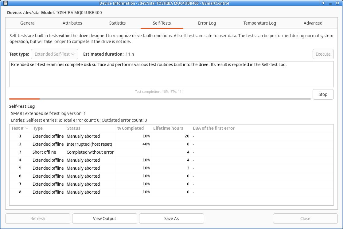This screenshot has height=229, width=343.
Task: Switch to the General tab
Action: [28, 23]
